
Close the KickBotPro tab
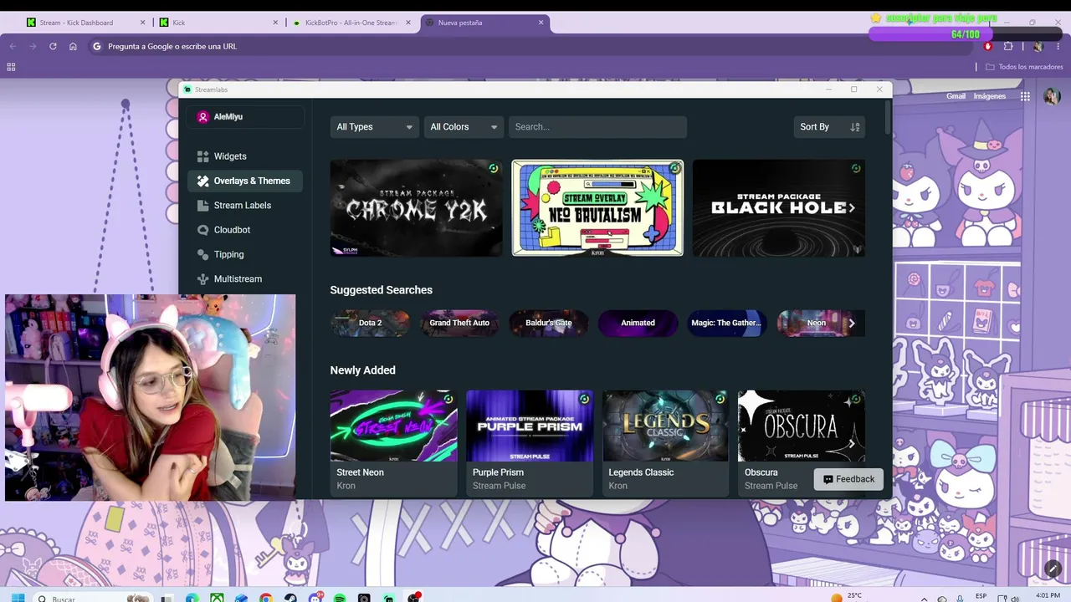[408, 23]
